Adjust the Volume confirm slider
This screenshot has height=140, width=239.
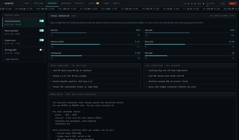coord(95,44)
